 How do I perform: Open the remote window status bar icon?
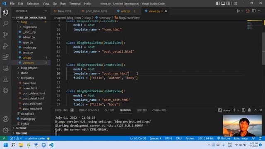point(4,138)
